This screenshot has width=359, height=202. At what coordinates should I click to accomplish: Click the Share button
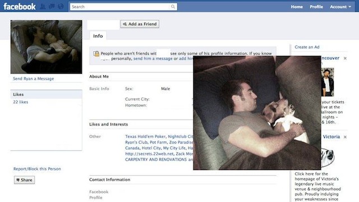coord(25,180)
